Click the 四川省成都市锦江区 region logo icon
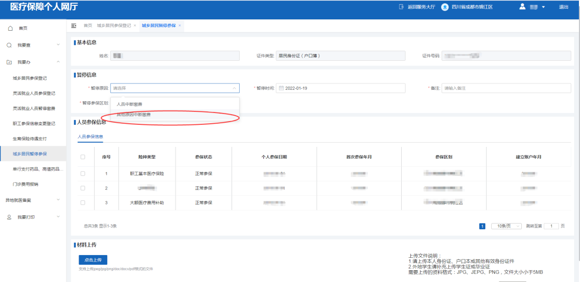 point(445,7)
